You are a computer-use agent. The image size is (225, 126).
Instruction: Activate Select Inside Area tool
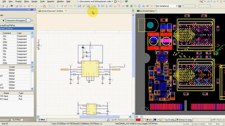point(53,6)
